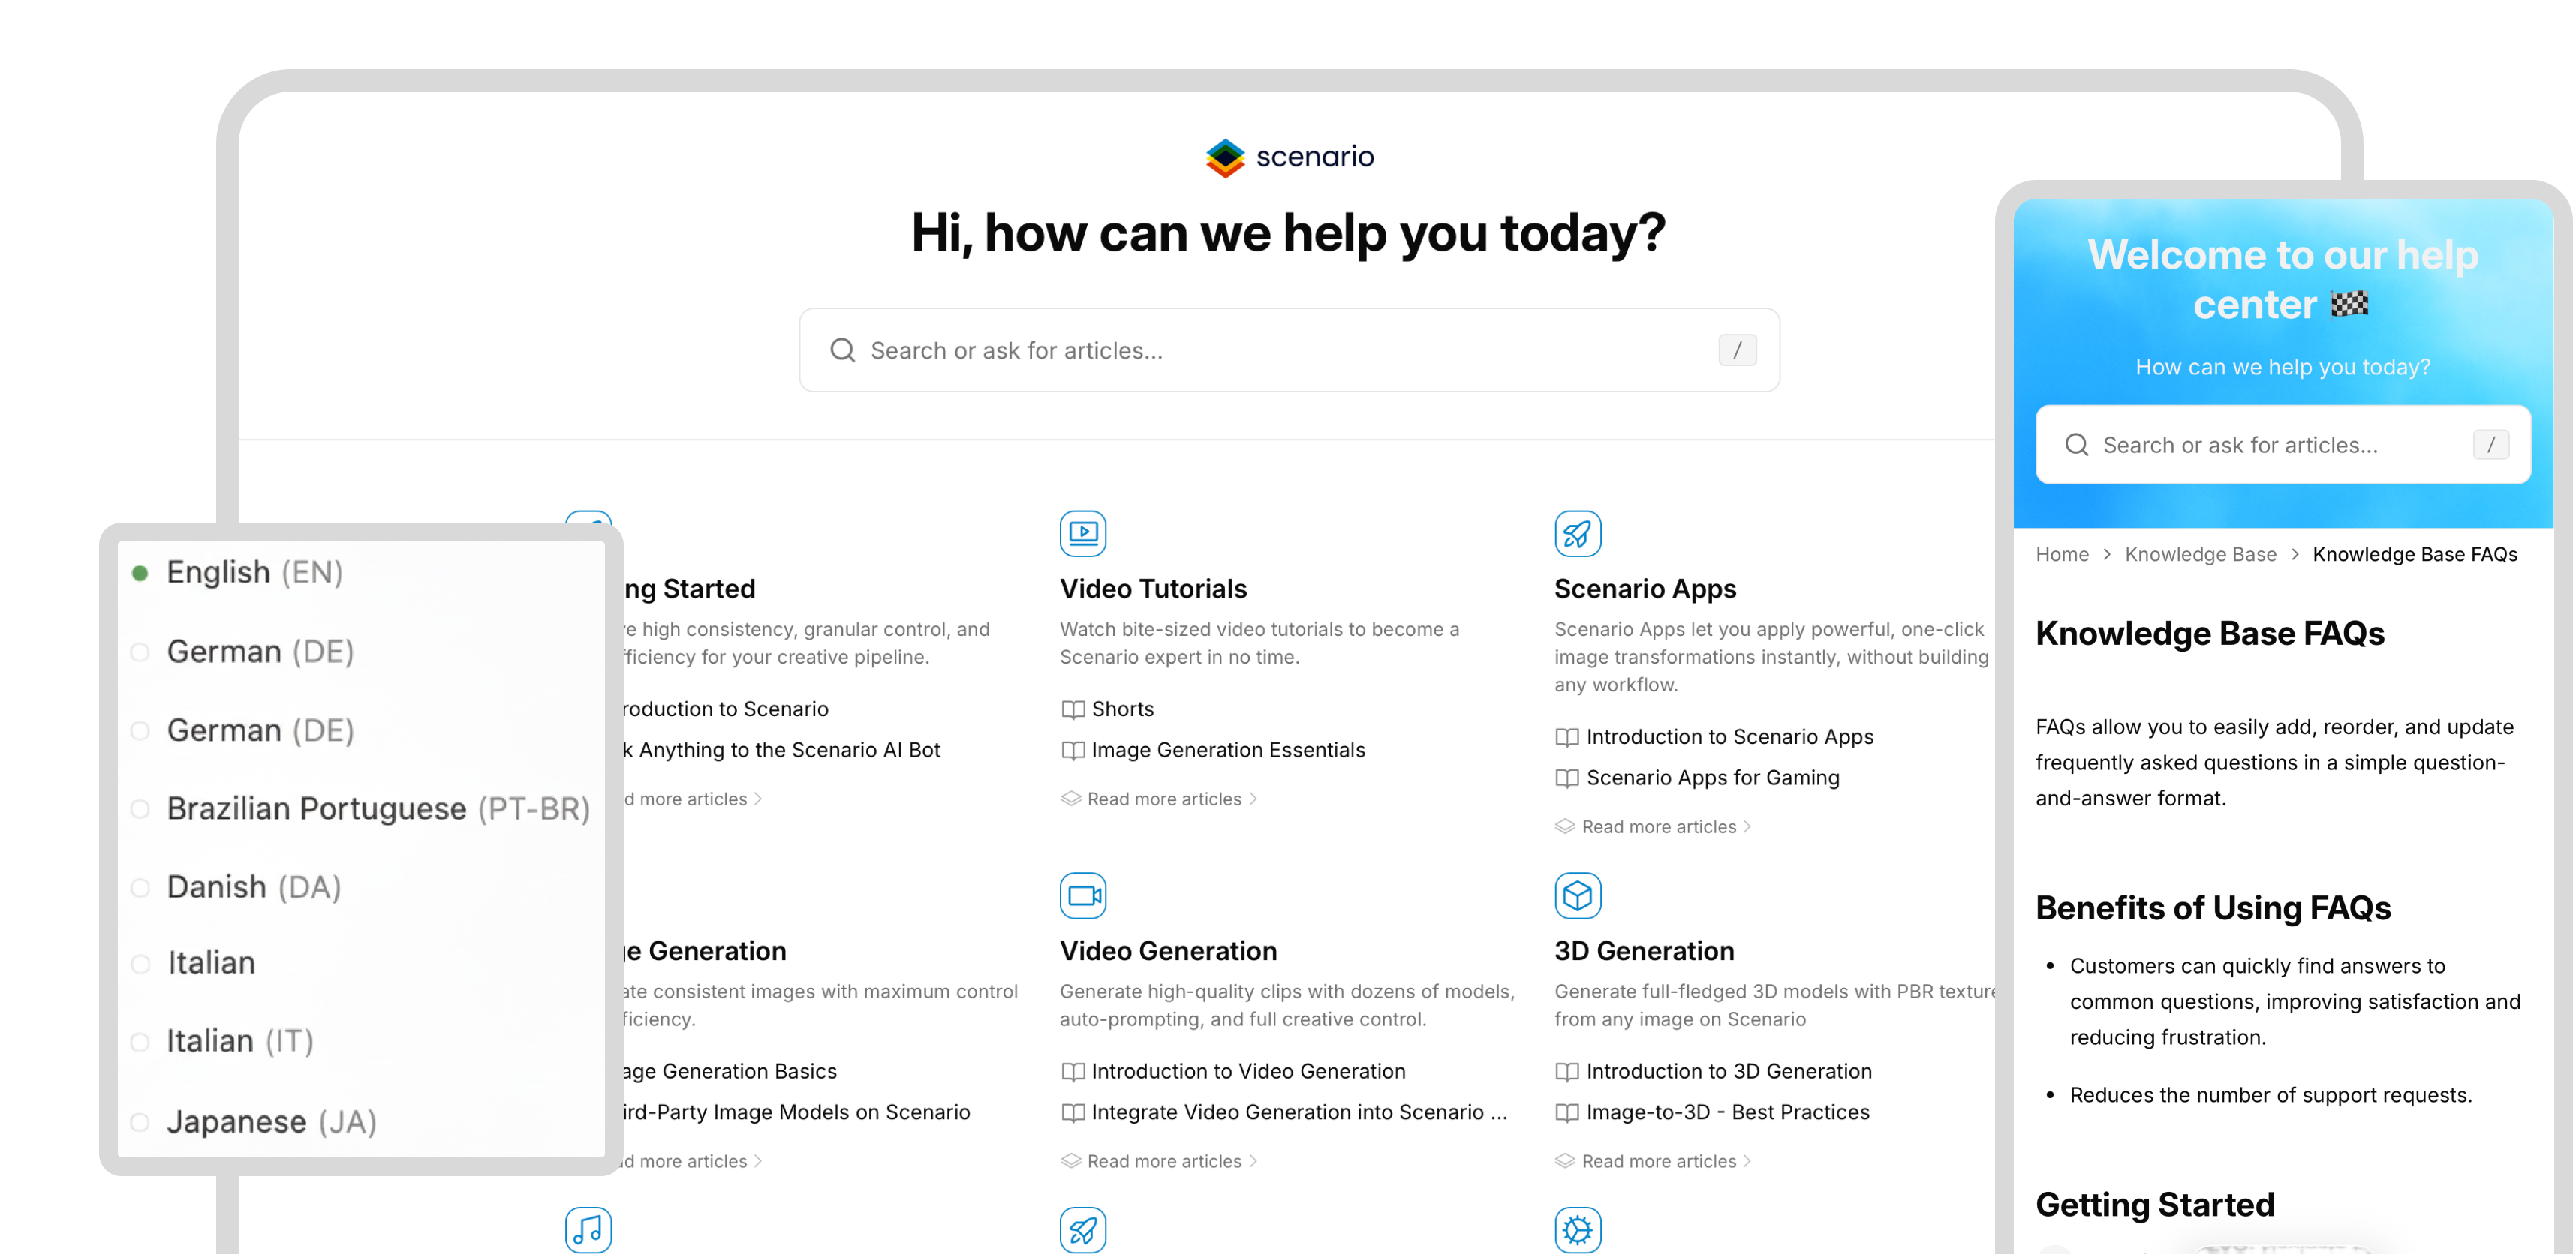Screen dimensions: 2576x1254
Task: Click the bottom rocket category icon
Action: coord(1082,1229)
